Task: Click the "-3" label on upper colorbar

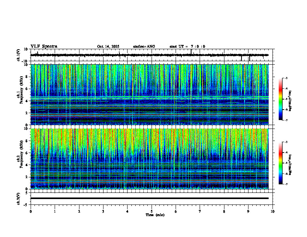Action: (286, 78)
